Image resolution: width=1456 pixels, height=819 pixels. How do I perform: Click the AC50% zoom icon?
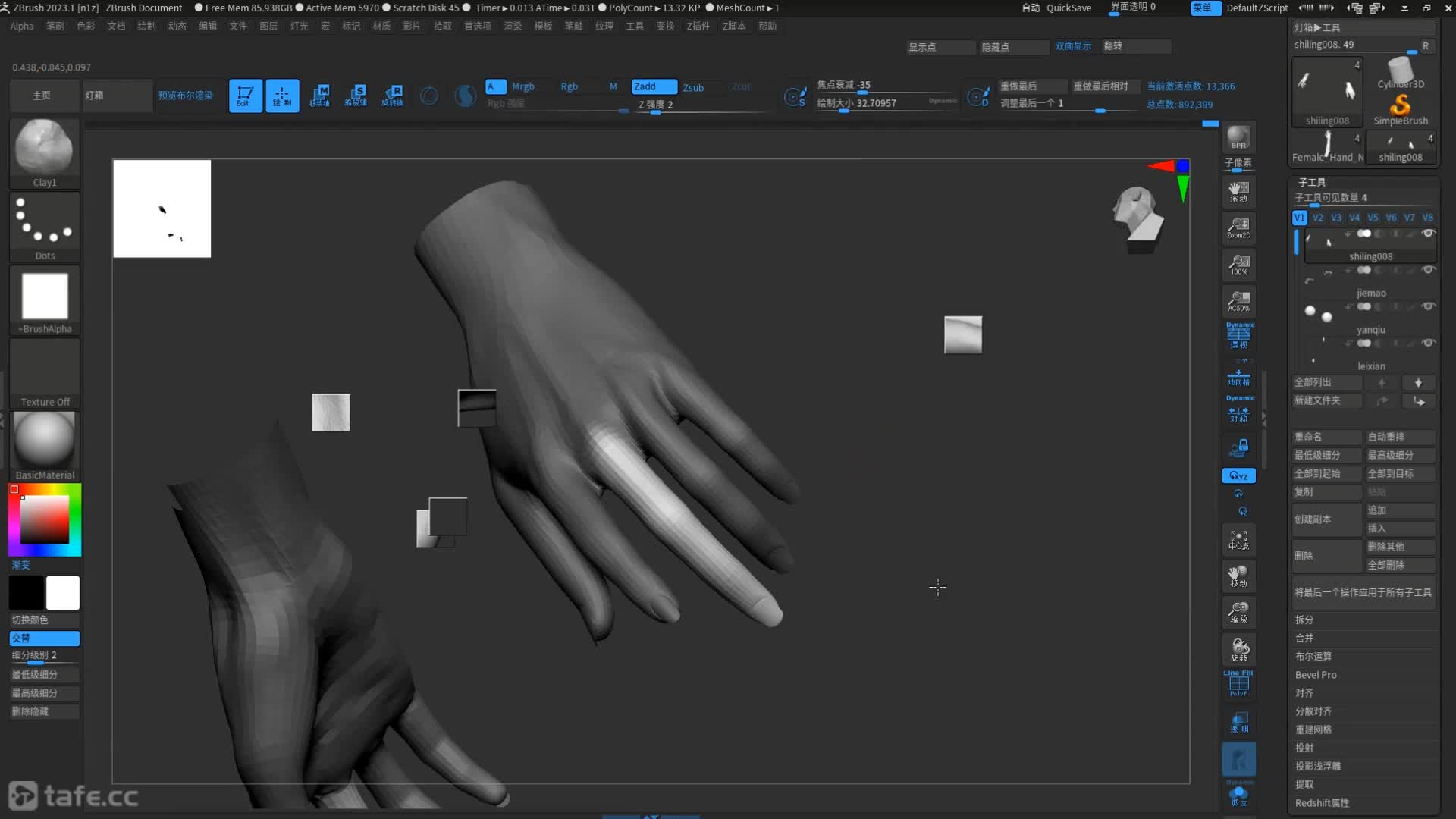click(1238, 301)
